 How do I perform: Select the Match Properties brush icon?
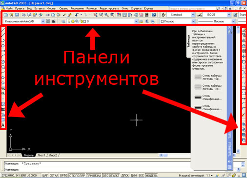coord(64,15)
